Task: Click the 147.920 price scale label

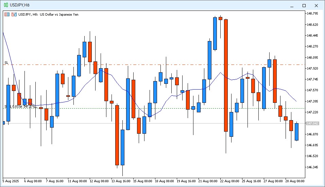Action: click(312, 68)
